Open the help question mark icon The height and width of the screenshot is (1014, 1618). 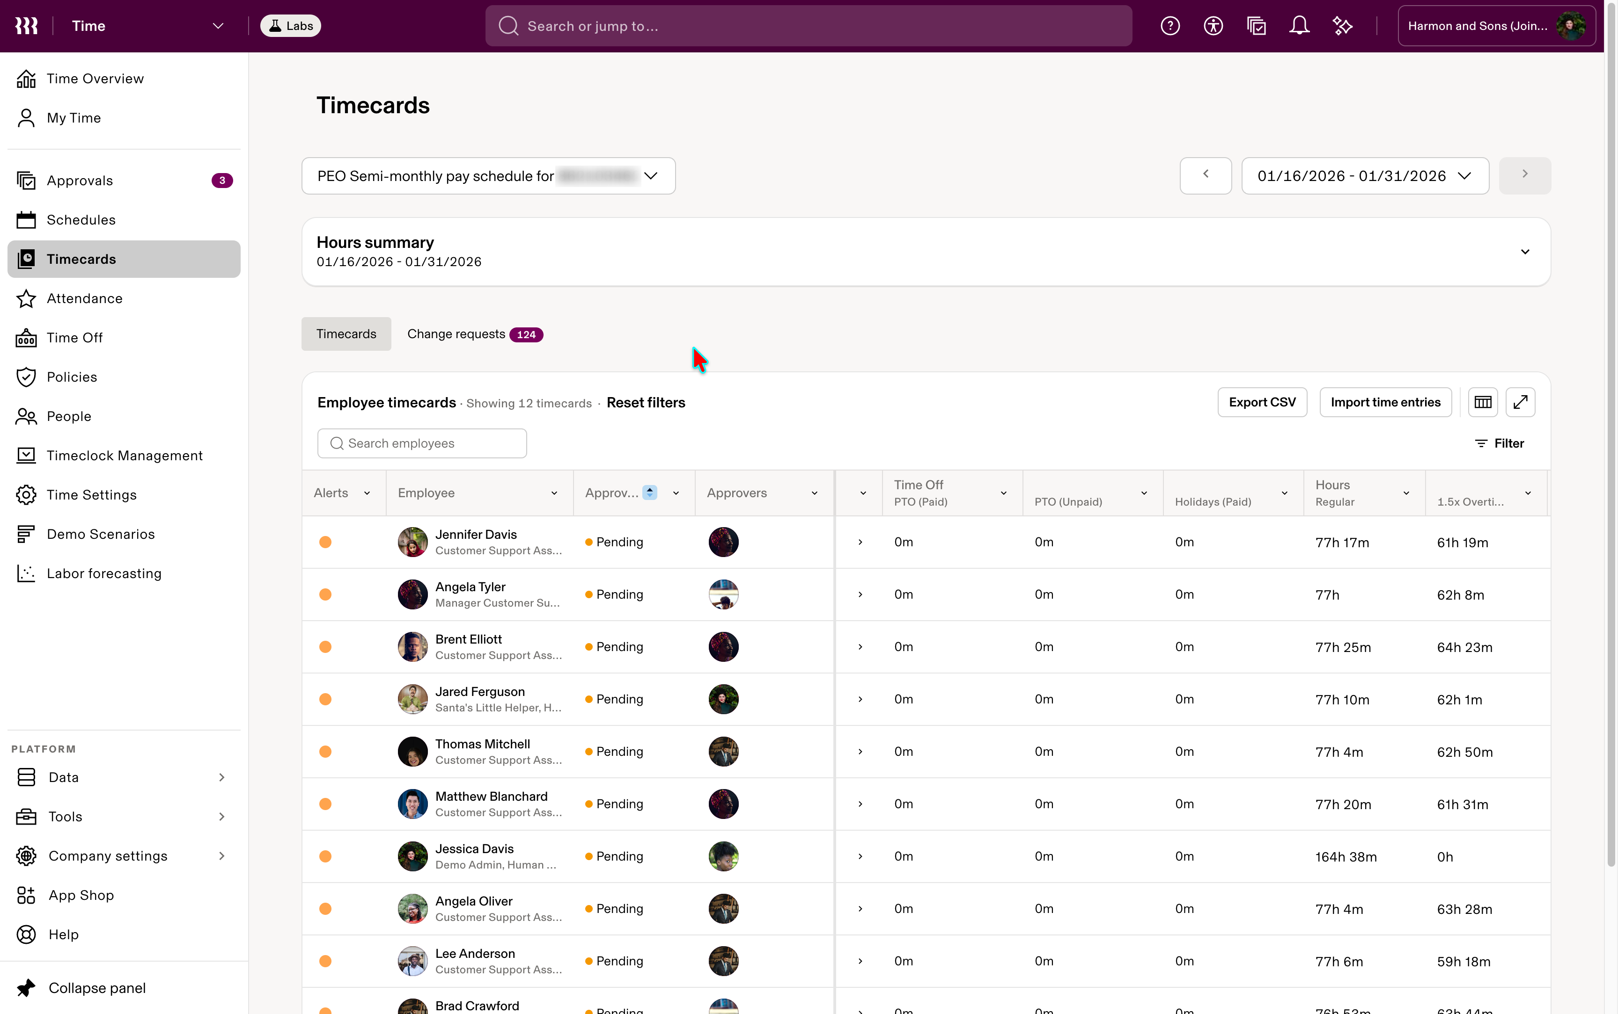(x=1169, y=25)
